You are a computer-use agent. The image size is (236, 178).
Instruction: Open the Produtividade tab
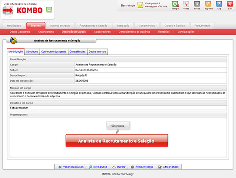(202, 26)
